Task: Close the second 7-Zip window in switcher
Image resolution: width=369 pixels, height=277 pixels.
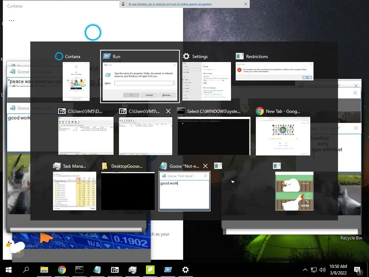Action: pos(168,111)
